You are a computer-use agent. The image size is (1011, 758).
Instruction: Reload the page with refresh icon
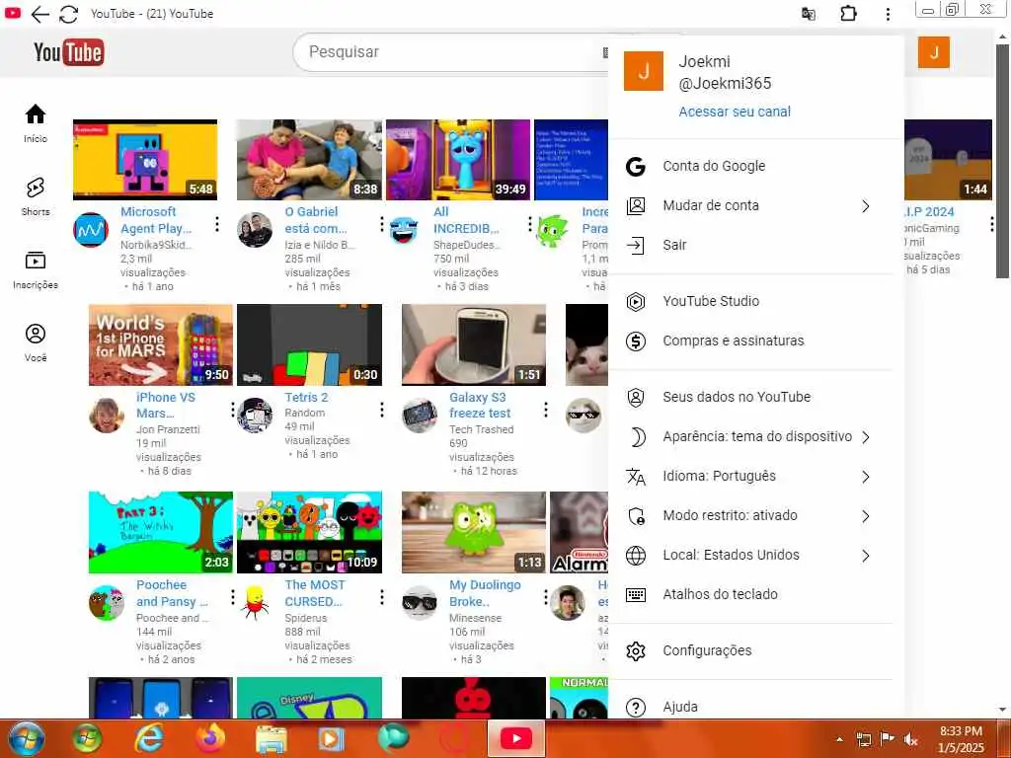pos(68,14)
